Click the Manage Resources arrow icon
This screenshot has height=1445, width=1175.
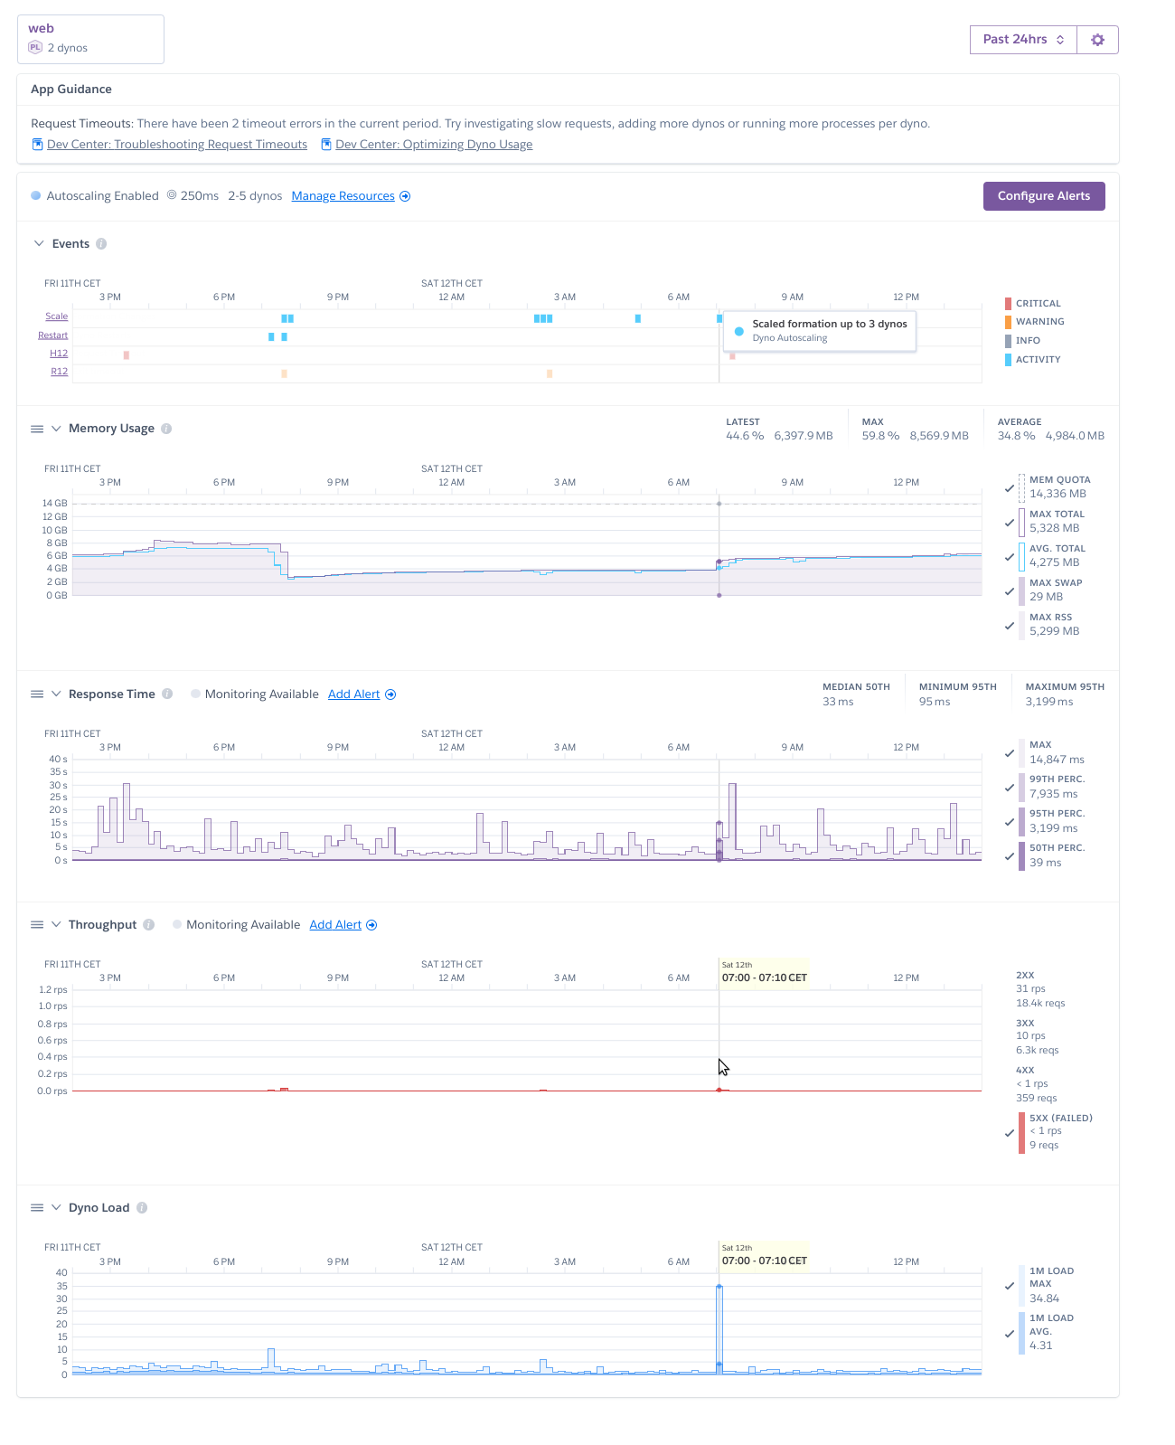405,196
